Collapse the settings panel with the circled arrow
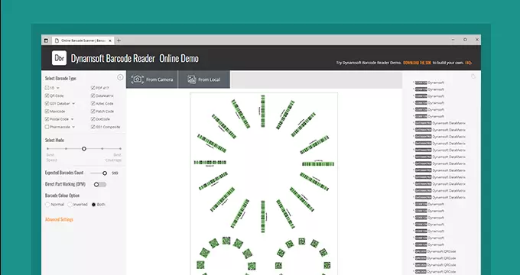 coord(120,77)
